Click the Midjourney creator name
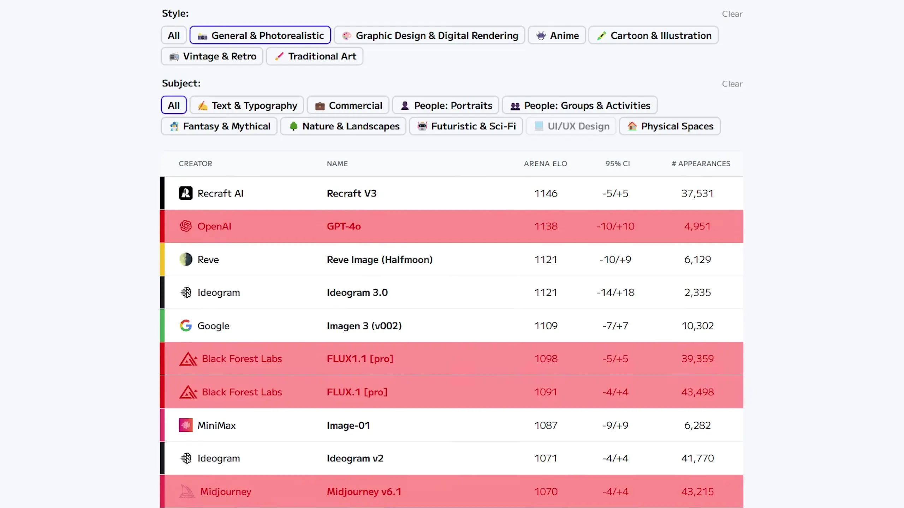 (x=226, y=491)
